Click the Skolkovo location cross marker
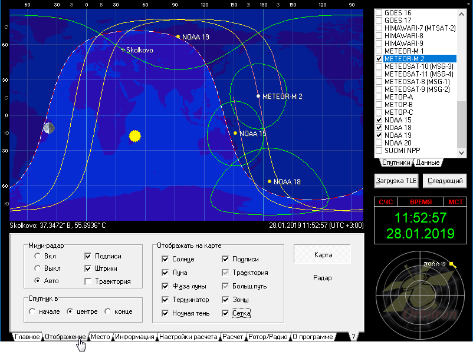 coord(123,50)
